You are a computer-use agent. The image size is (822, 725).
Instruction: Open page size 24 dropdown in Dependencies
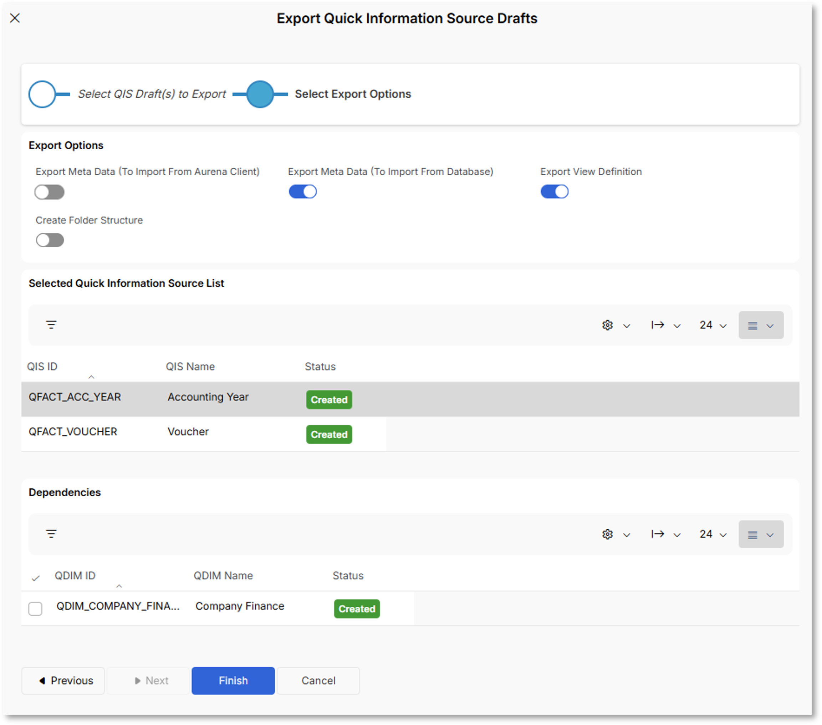(x=713, y=534)
